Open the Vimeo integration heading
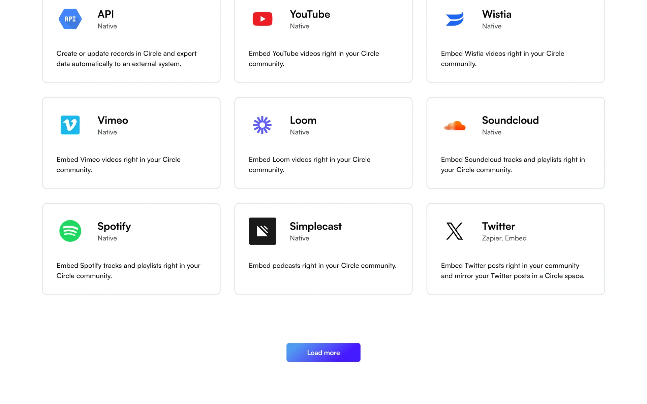This screenshot has height=404, width=647. [x=113, y=120]
